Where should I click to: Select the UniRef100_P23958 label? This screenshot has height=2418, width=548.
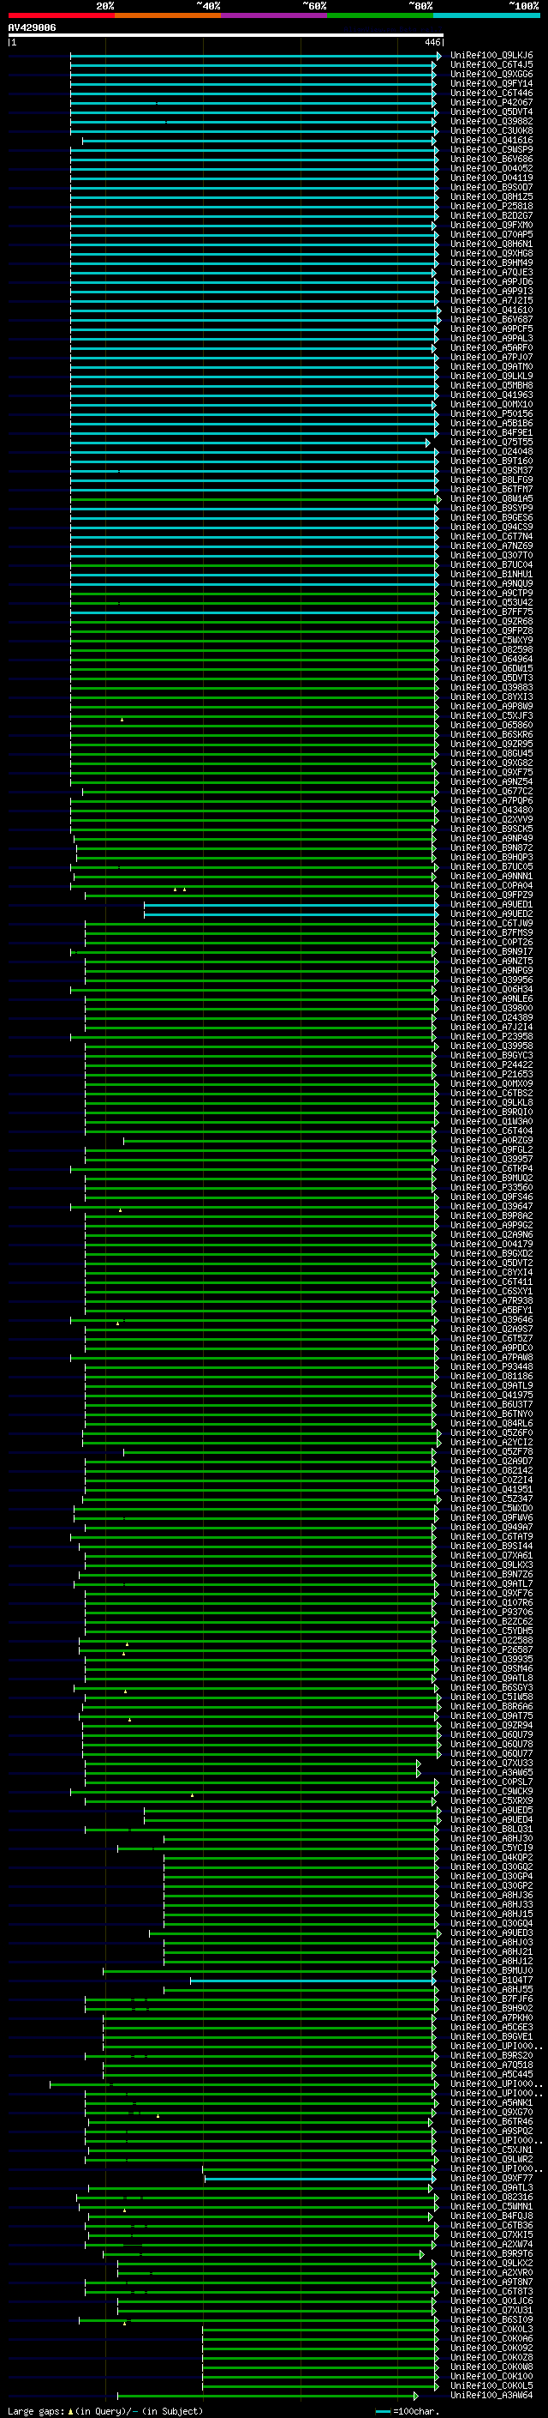(491, 1036)
